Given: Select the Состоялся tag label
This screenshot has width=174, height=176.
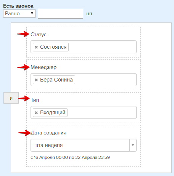Looking at the screenshot, I should [53, 47].
